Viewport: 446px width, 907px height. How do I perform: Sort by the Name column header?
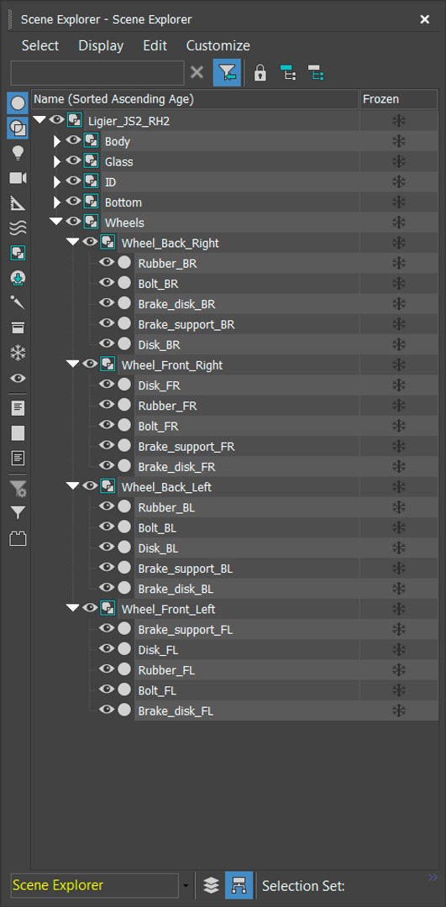click(x=195, y=99)
